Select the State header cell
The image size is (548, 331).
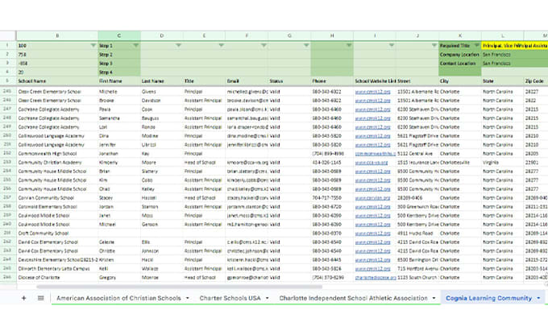[x=503, y=81]
